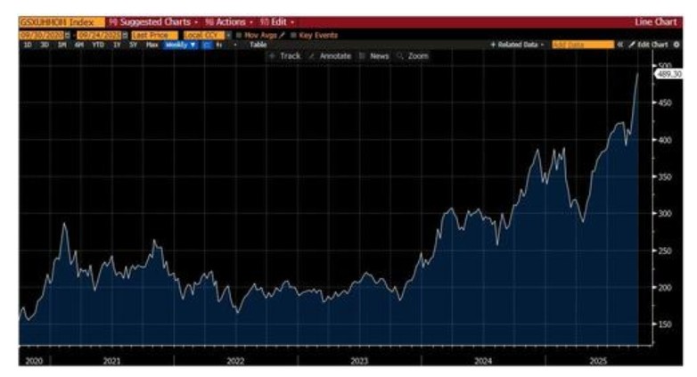The image size is (697, 377).
Task: Click the 300 value on price axis
Action: pos(665,214)
